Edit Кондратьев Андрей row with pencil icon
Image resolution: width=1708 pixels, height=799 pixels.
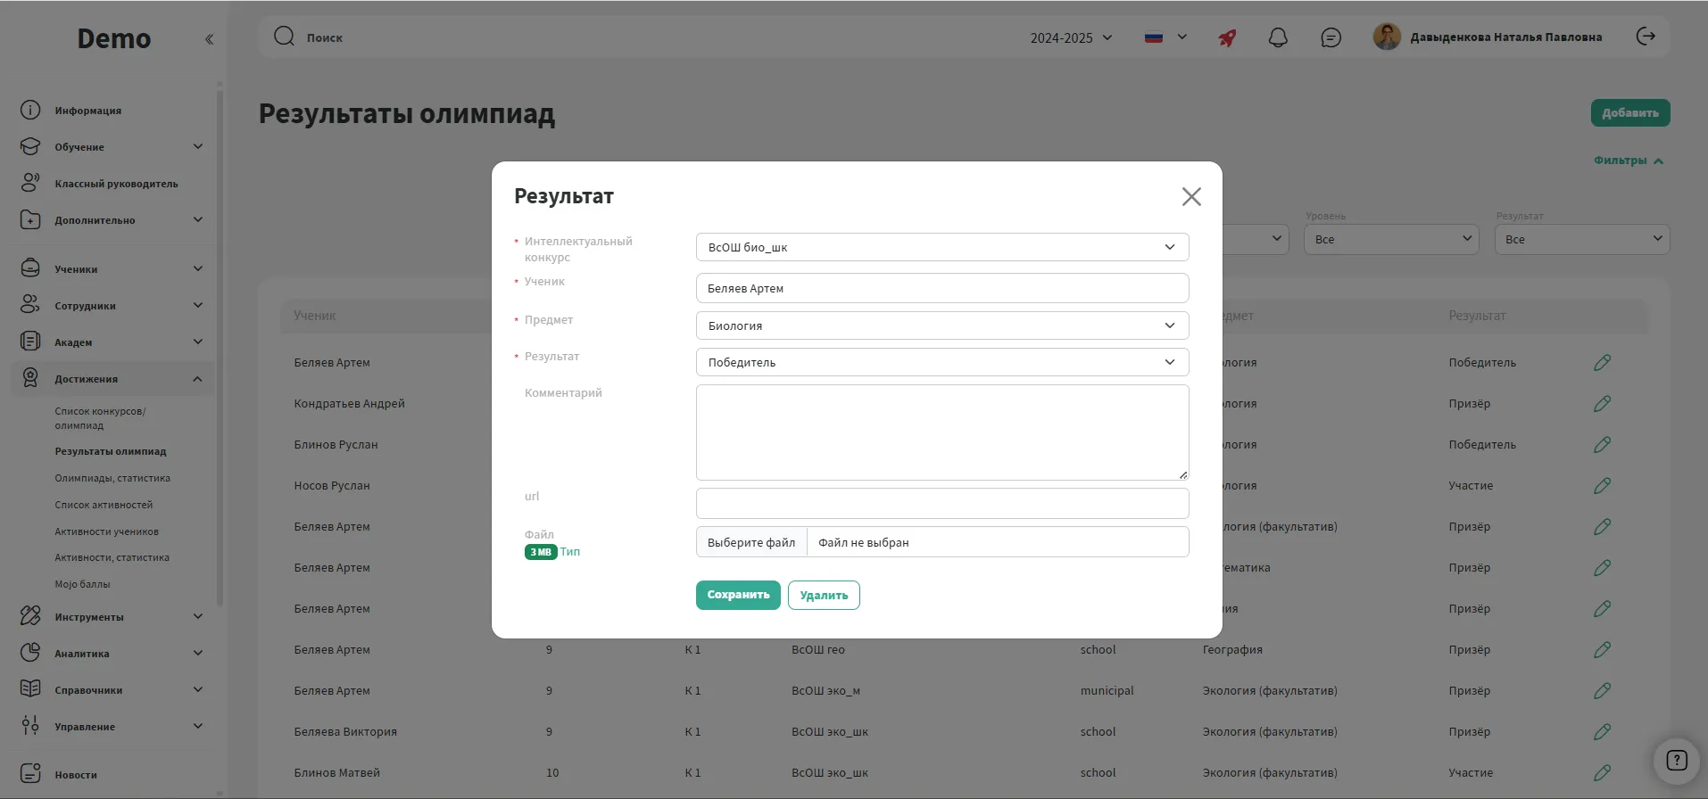pyautogui.click(x=1602, y=404)
